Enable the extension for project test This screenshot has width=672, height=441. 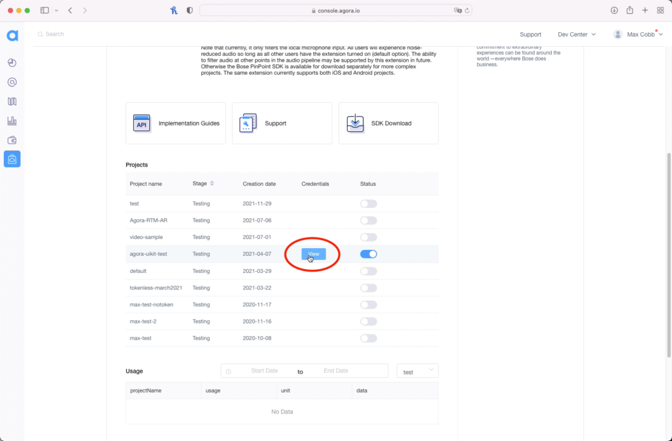369,203
